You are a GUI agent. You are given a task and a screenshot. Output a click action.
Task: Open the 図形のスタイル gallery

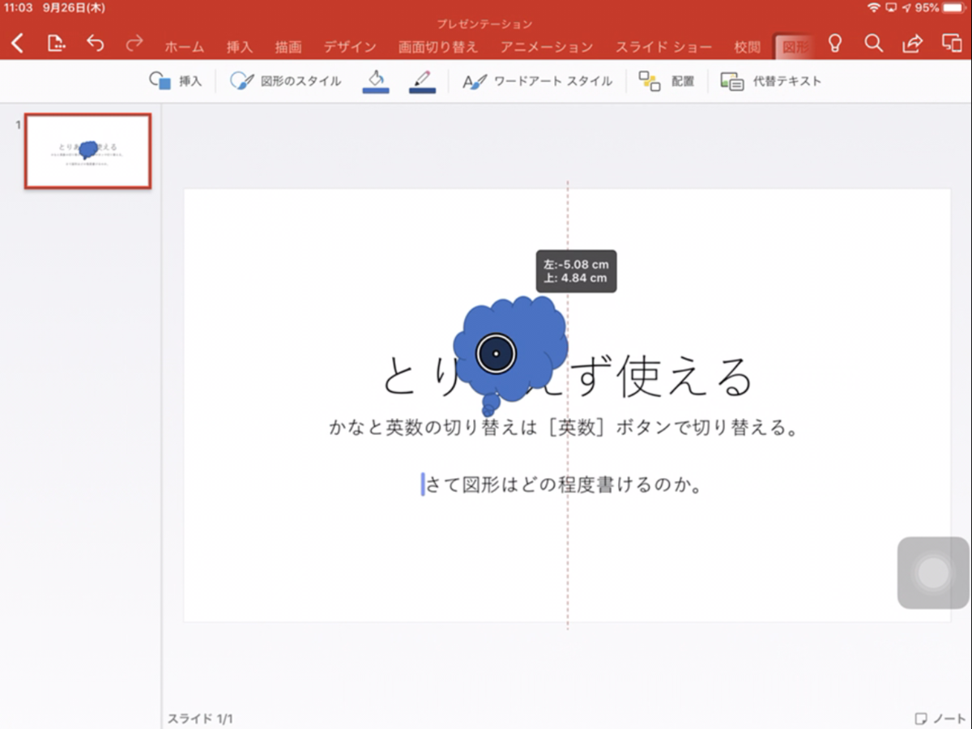(285, 81)
